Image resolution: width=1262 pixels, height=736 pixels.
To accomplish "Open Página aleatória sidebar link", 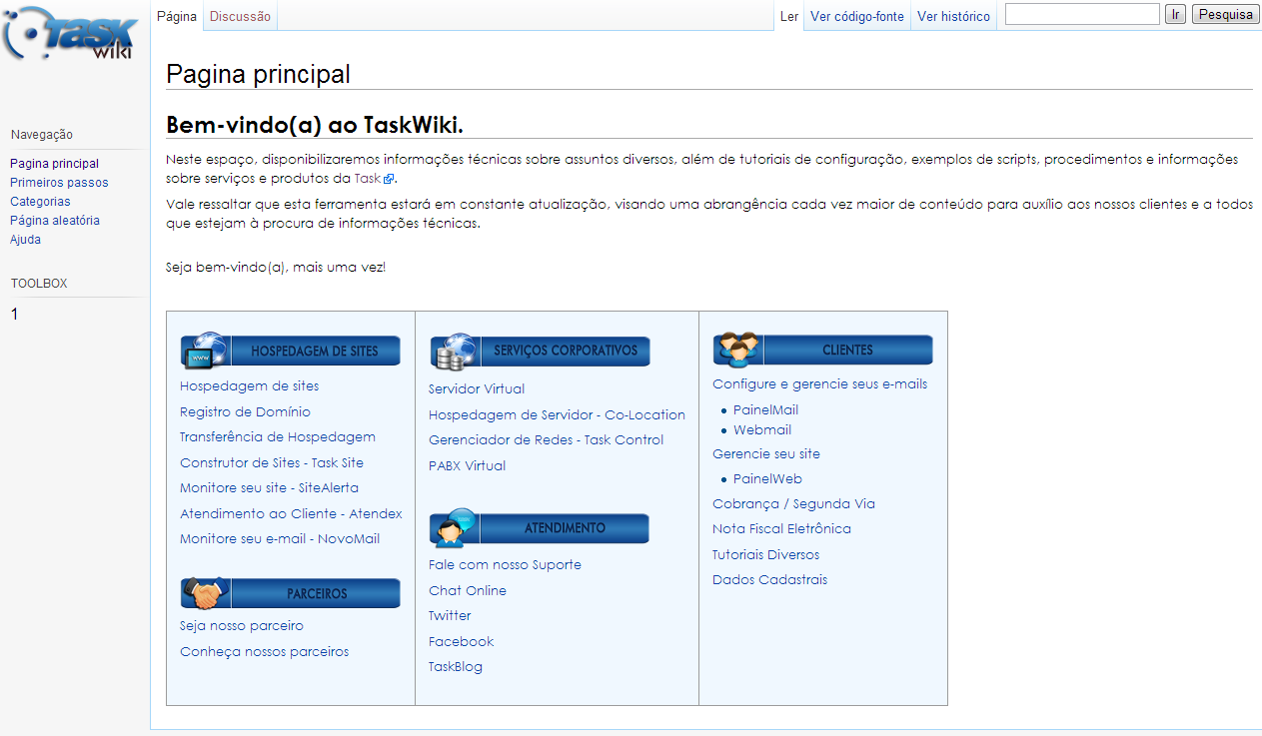I will click(55, 220).
